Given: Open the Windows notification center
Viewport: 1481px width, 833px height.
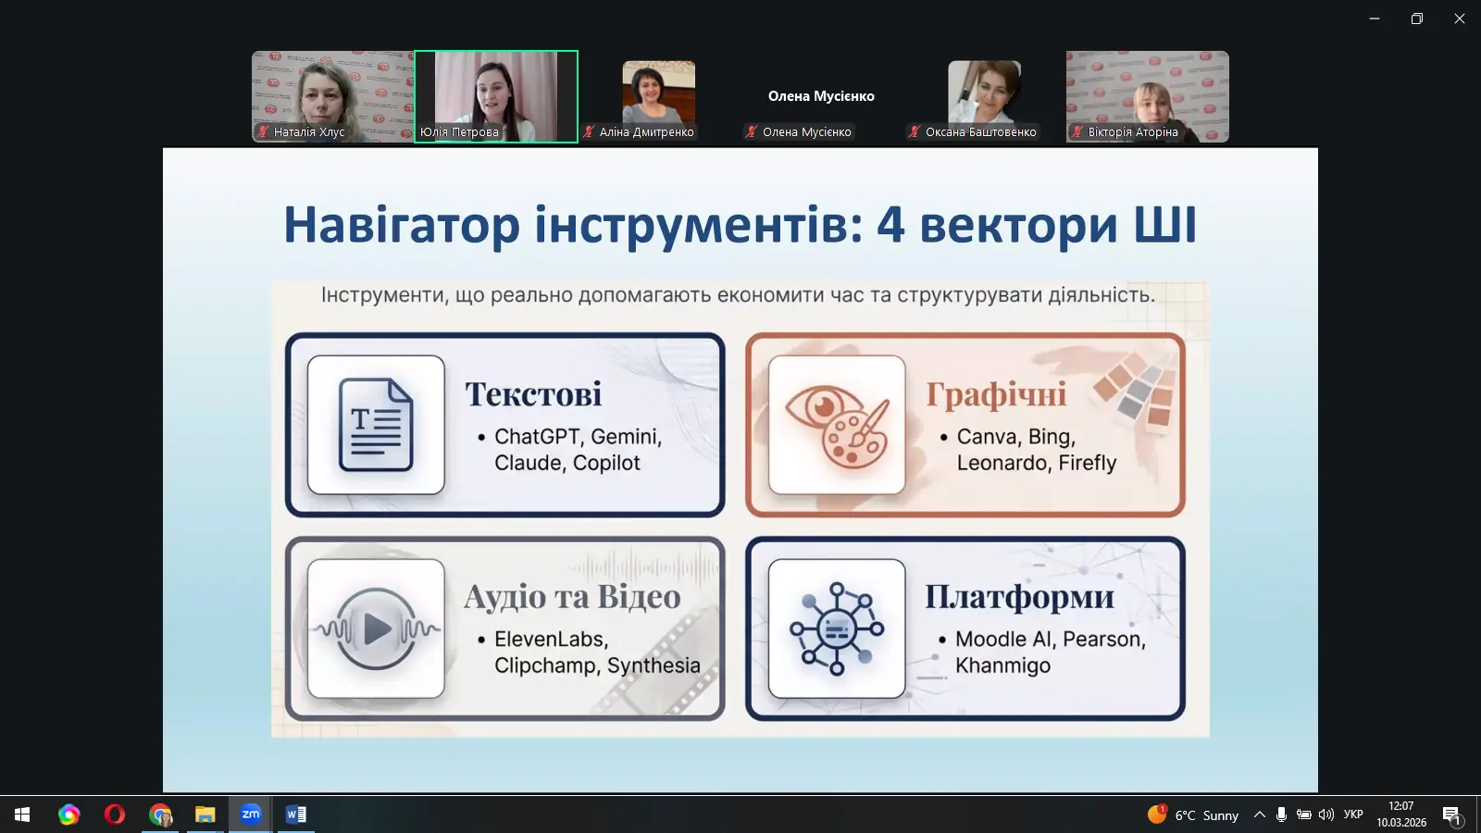Looking at the screenshot, I should point(1451,814).
